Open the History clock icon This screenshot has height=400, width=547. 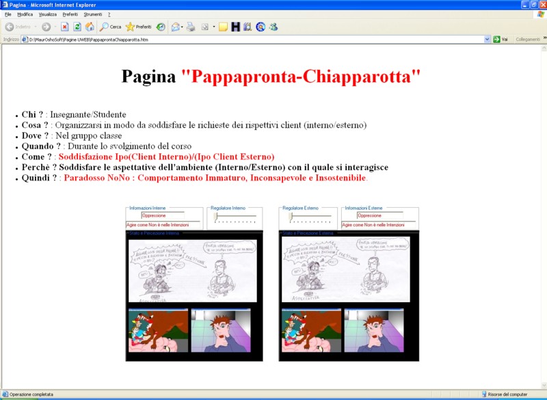[x=161, y=27]
